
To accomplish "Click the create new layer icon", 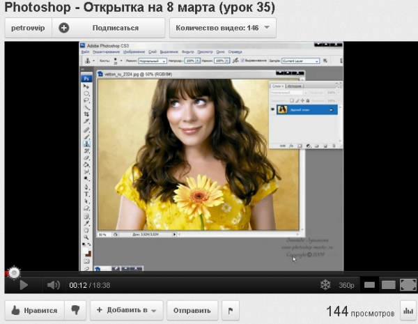I will [325, 146].
